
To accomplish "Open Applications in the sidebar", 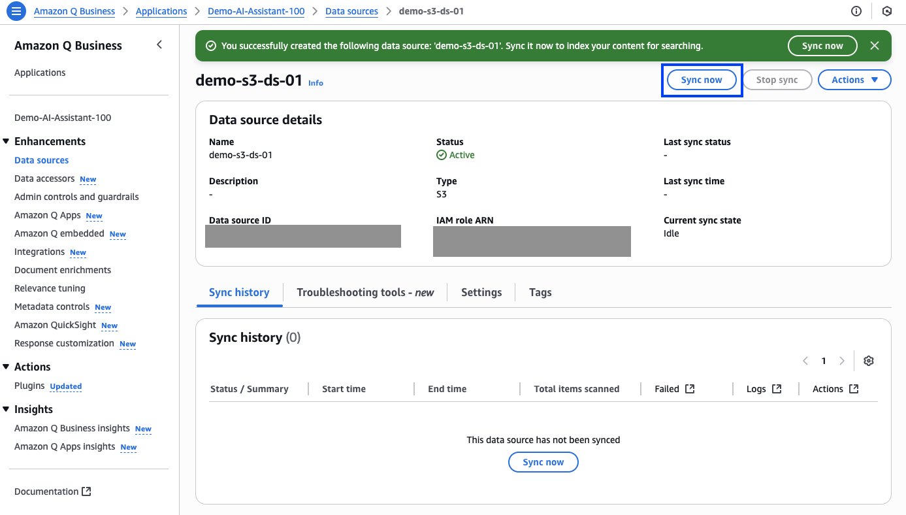I will (x=40, y=73).
